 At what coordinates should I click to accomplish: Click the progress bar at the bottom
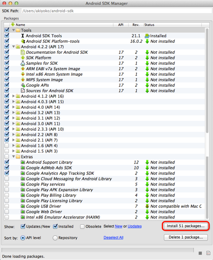97,250
